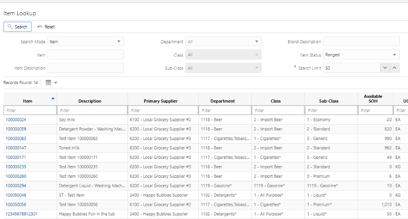Focus the Available SOH filter box
Viewport: 408px width, 219px height.
coord(375,111)
